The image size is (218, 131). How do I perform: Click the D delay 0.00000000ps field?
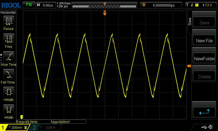[161, 5]
